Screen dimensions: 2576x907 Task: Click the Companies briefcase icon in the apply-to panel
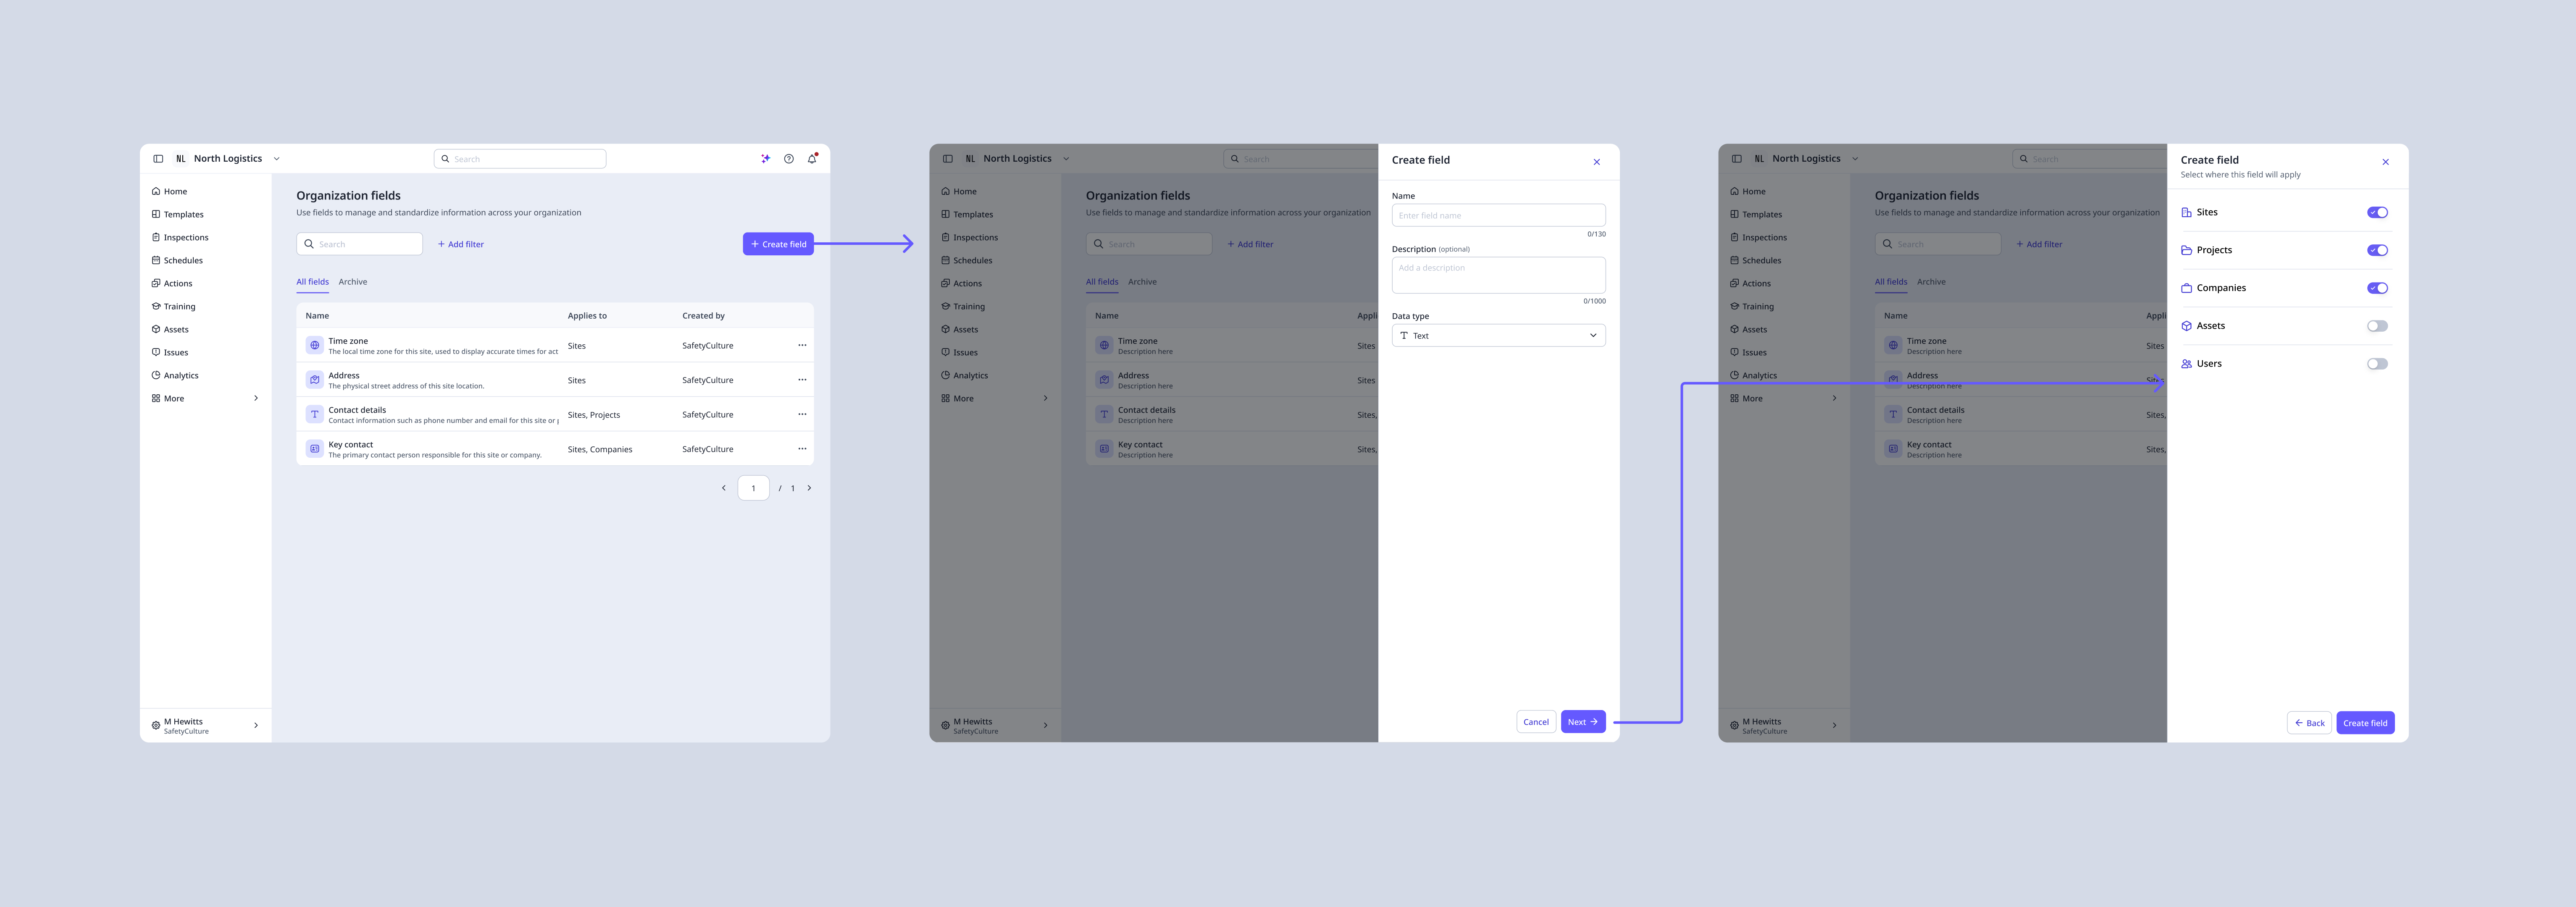(2186, 288)
